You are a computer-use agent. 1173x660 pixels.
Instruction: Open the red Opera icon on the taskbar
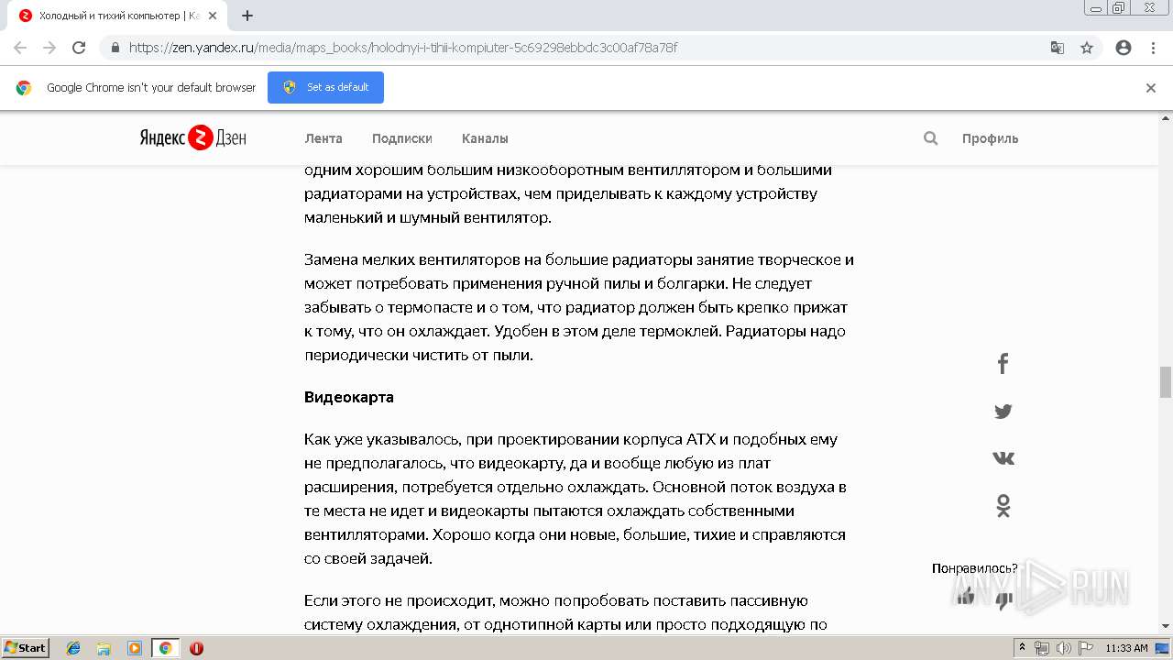(196, 648)
